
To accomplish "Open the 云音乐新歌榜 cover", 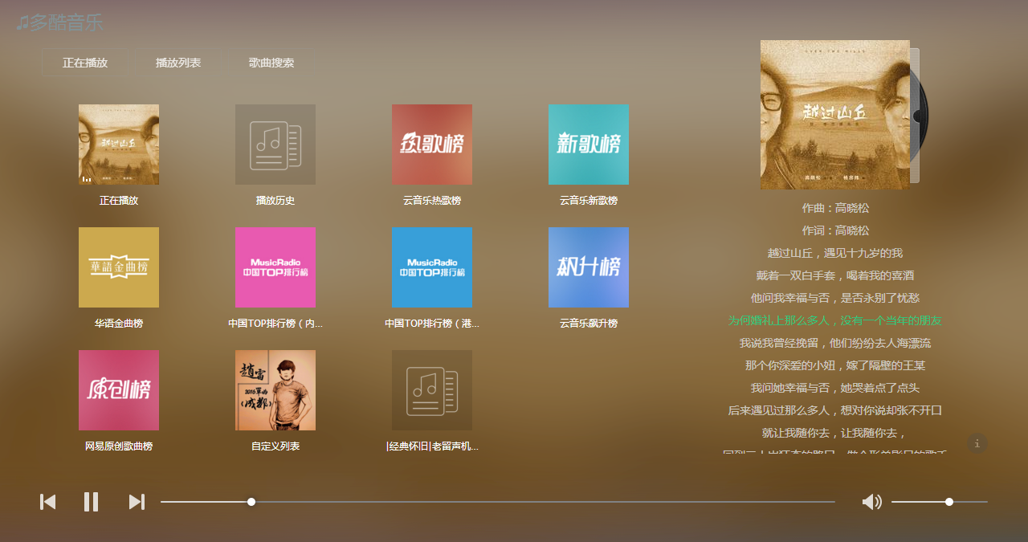I will [589, 145].
